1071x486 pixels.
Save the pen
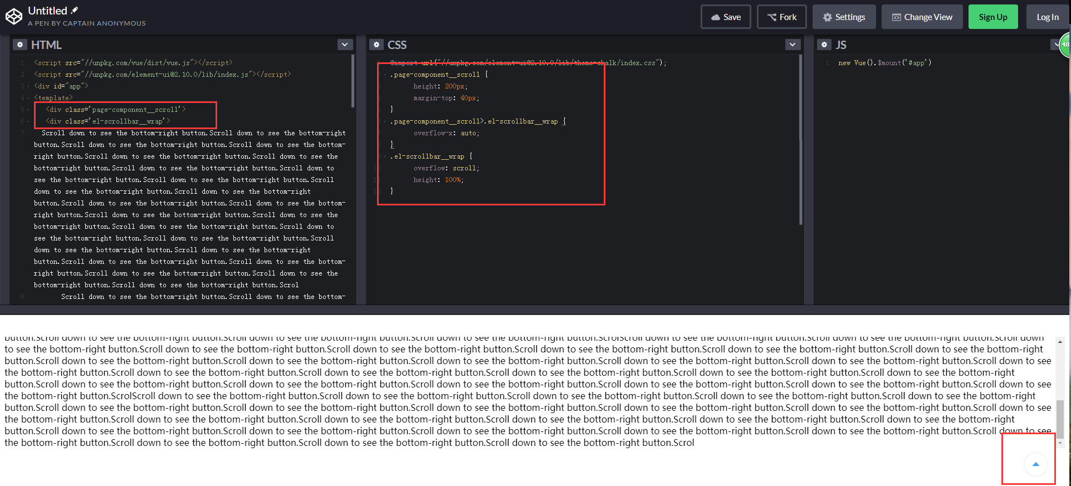[x=726, y=17]
